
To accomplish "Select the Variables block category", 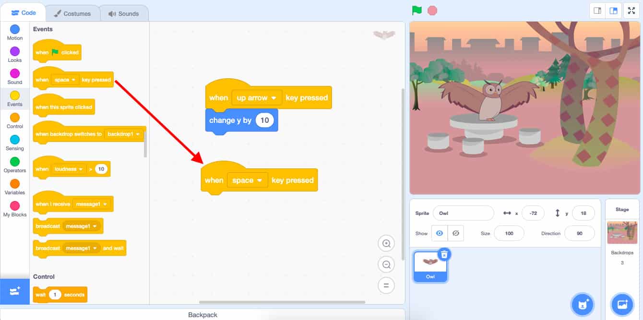I will pos(15,187).
